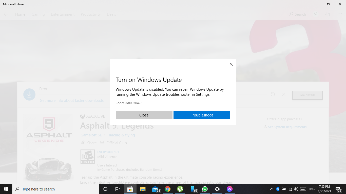This screenshot has width=346, height=194.
Task: Click the blue download circle icon
Action: (x=29, y=94)
